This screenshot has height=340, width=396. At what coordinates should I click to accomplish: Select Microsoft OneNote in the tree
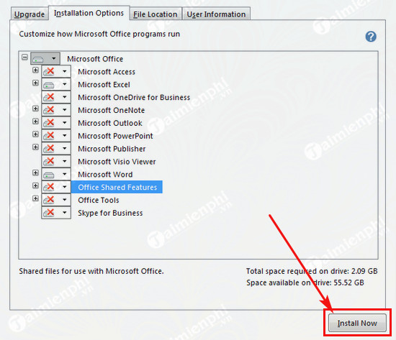[112, 110]
